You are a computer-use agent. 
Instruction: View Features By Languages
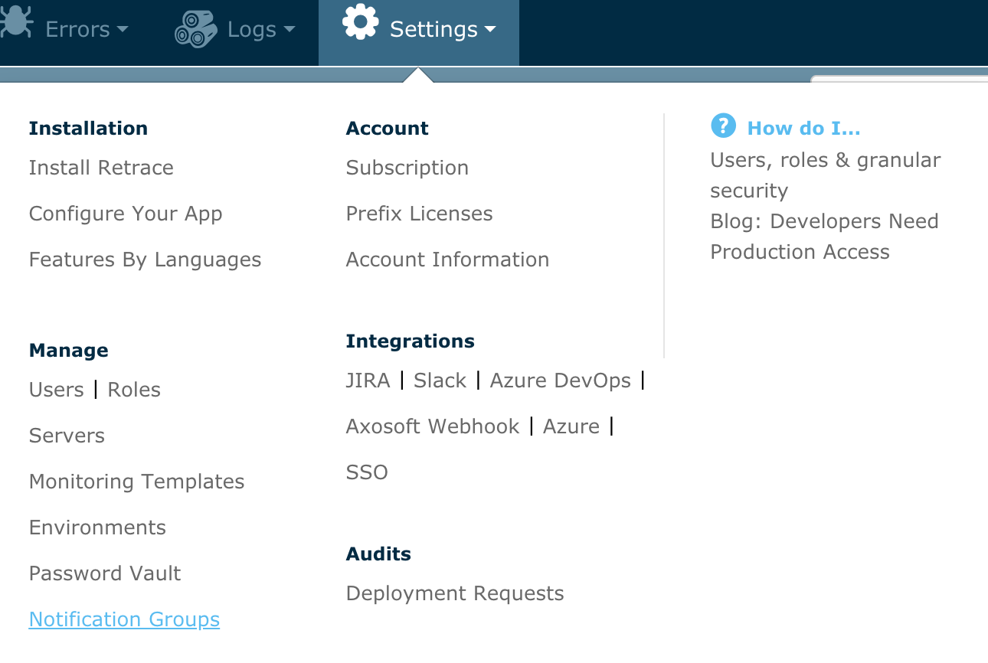tap(145, 260)
